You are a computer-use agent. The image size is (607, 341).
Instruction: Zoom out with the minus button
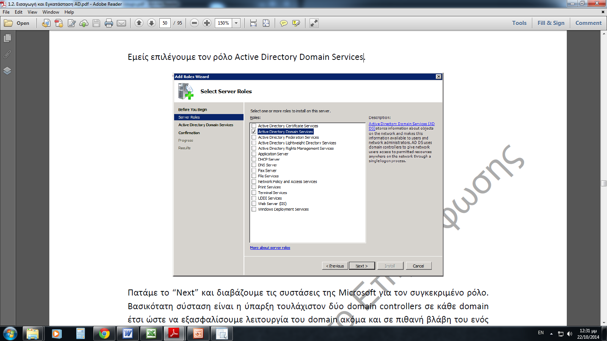[194, 23]
